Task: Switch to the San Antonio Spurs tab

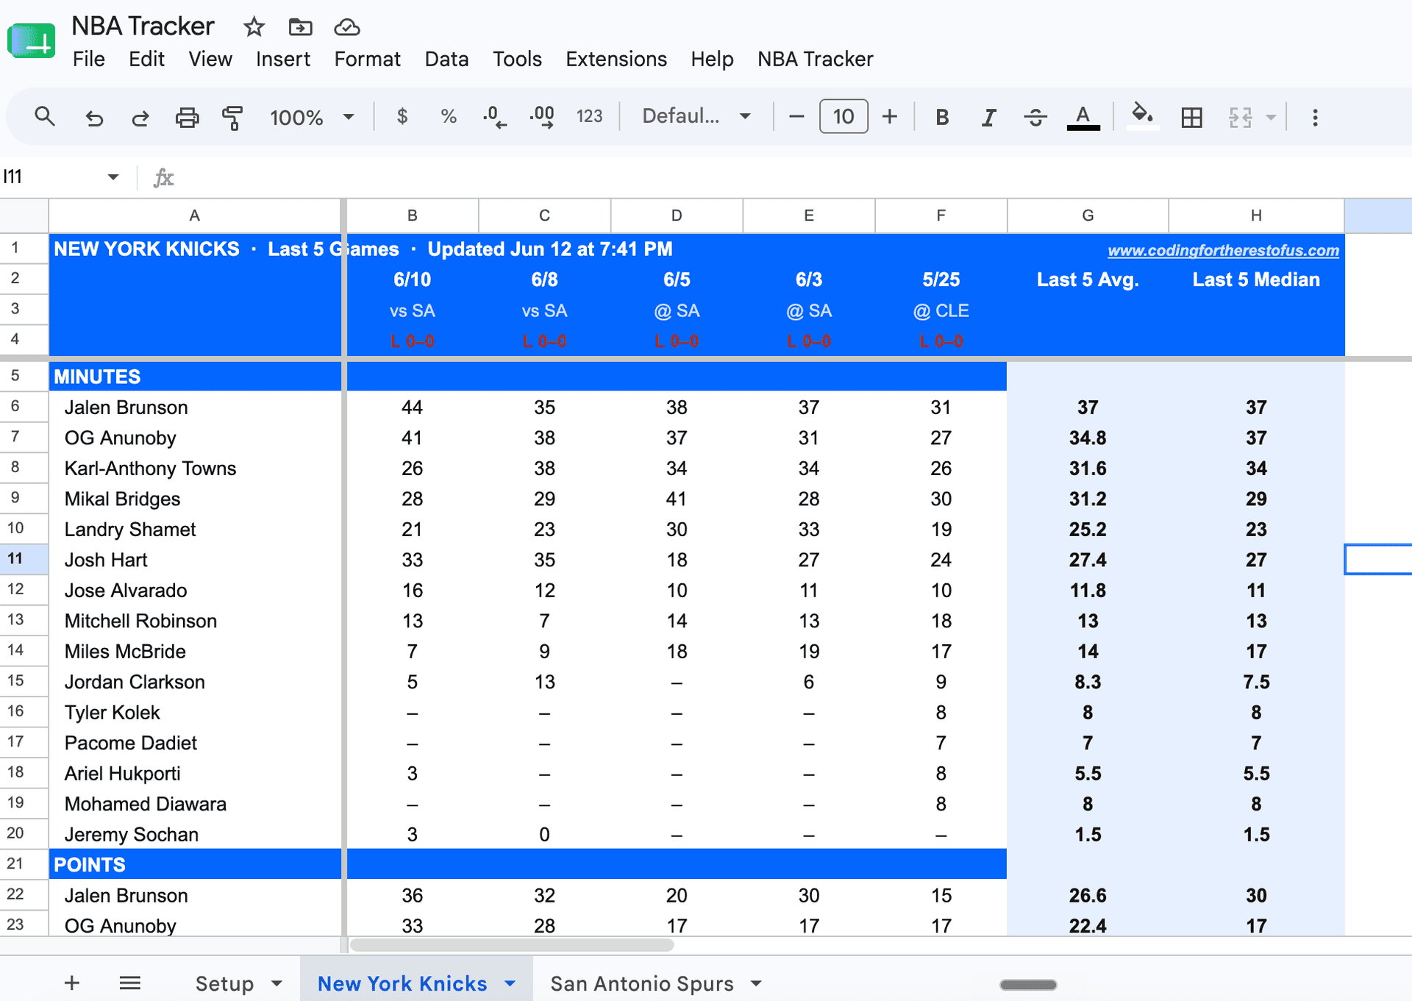Action: (x=642, y=983)
